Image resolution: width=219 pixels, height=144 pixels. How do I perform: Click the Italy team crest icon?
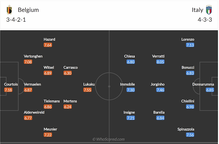click(209, 10)
